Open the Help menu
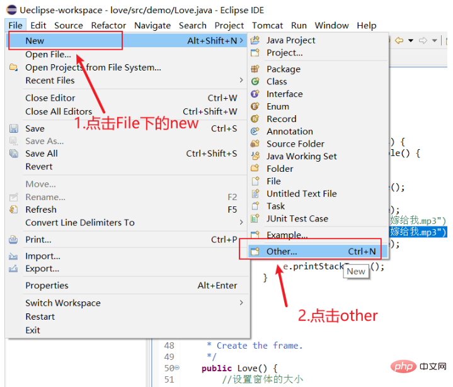Viewport: 453px width, 387px height. tap(366, 25)
